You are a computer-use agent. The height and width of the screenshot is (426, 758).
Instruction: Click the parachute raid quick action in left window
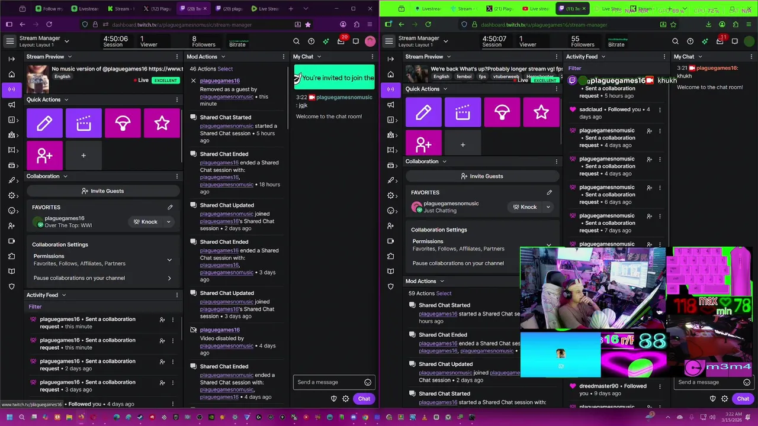click(123, 123)
